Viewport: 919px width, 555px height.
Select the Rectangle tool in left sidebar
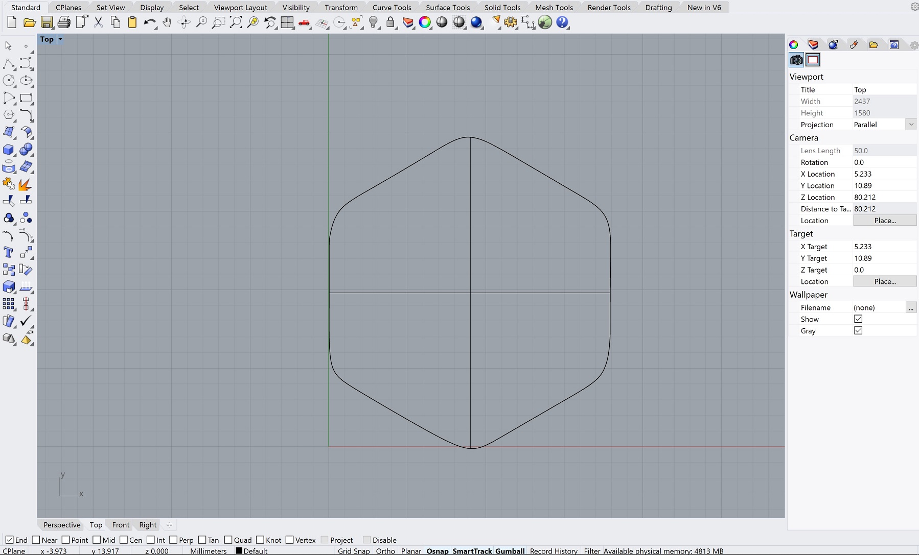click(x=26, y=98)
